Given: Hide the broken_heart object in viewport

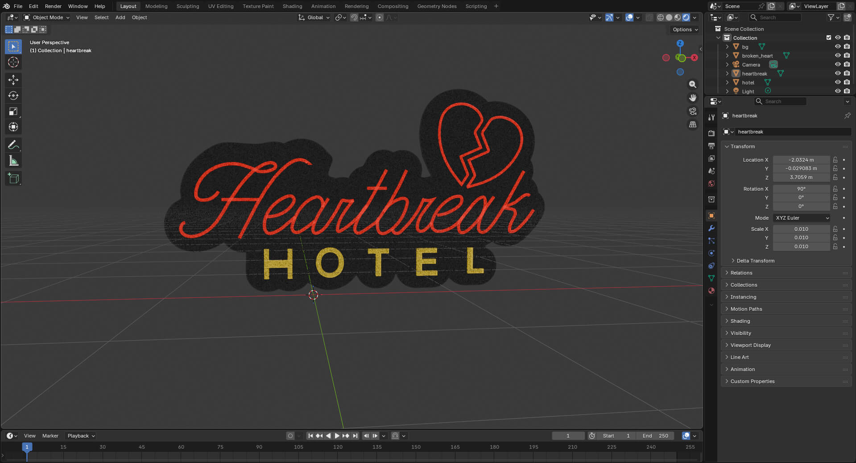Looking at the screenshot, I should pyautogui.click(x=838, y=55).
